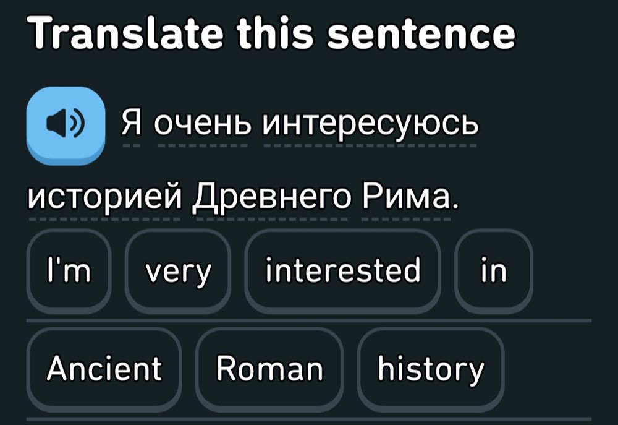
Task: Click the divider line beneath the 'interested' tile
Action: point(343,321)
